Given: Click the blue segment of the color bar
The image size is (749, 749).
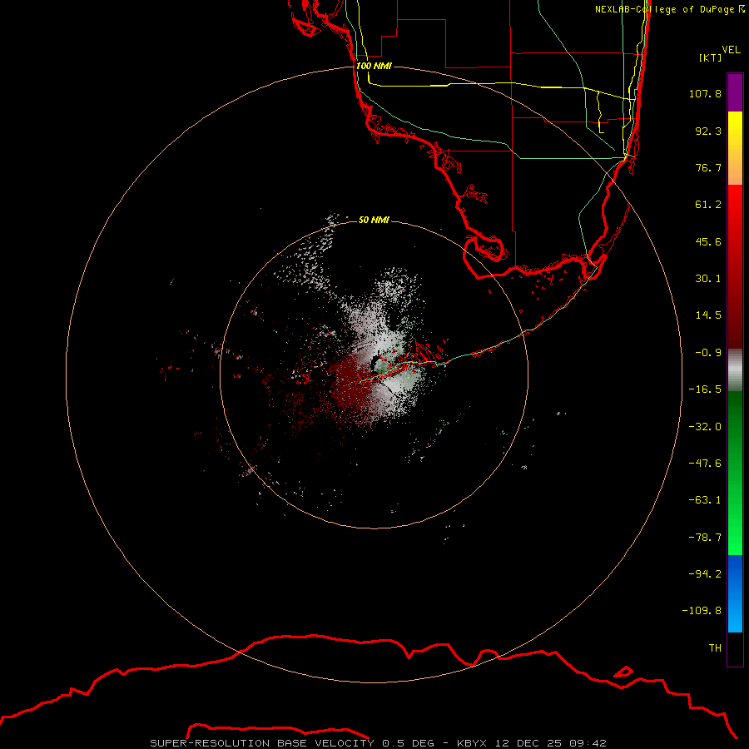Looking at the screenshot, I should tap(735, 593).
